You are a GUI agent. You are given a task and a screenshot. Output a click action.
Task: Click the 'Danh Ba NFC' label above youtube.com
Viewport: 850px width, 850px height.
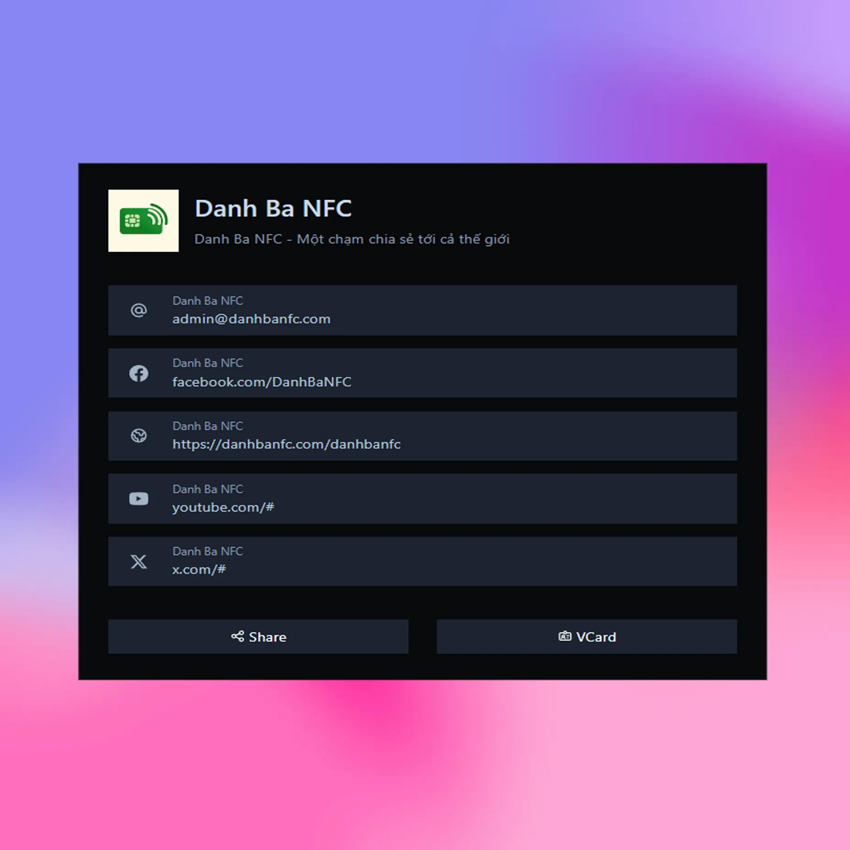[x=208, y=489]
